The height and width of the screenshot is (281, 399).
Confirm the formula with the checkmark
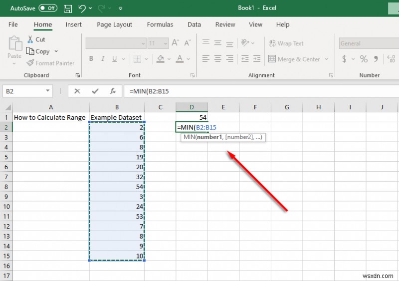pyautogui.click(x=95, y=91)
